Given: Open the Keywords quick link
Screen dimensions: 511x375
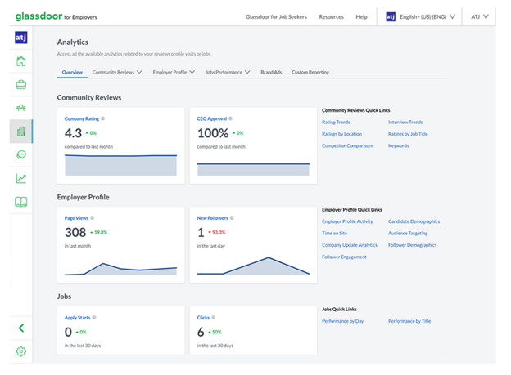Looking at the screenshot, I should click(x=398, y=145).
